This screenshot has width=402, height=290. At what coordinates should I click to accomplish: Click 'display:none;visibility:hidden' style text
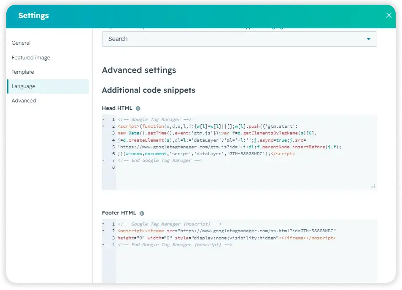coord(236,238)
